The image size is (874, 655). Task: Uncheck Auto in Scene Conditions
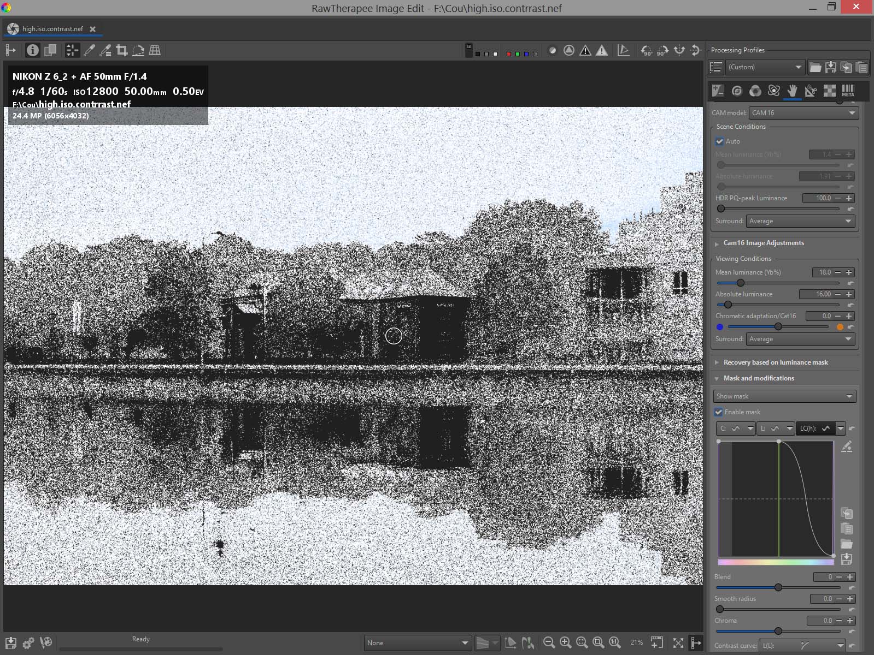(x=720, y=141)
